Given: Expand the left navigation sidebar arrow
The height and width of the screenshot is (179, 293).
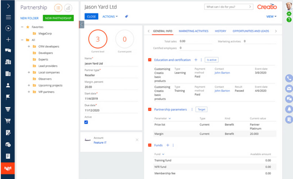Looking at the screenshot, I should pos(8,6).
